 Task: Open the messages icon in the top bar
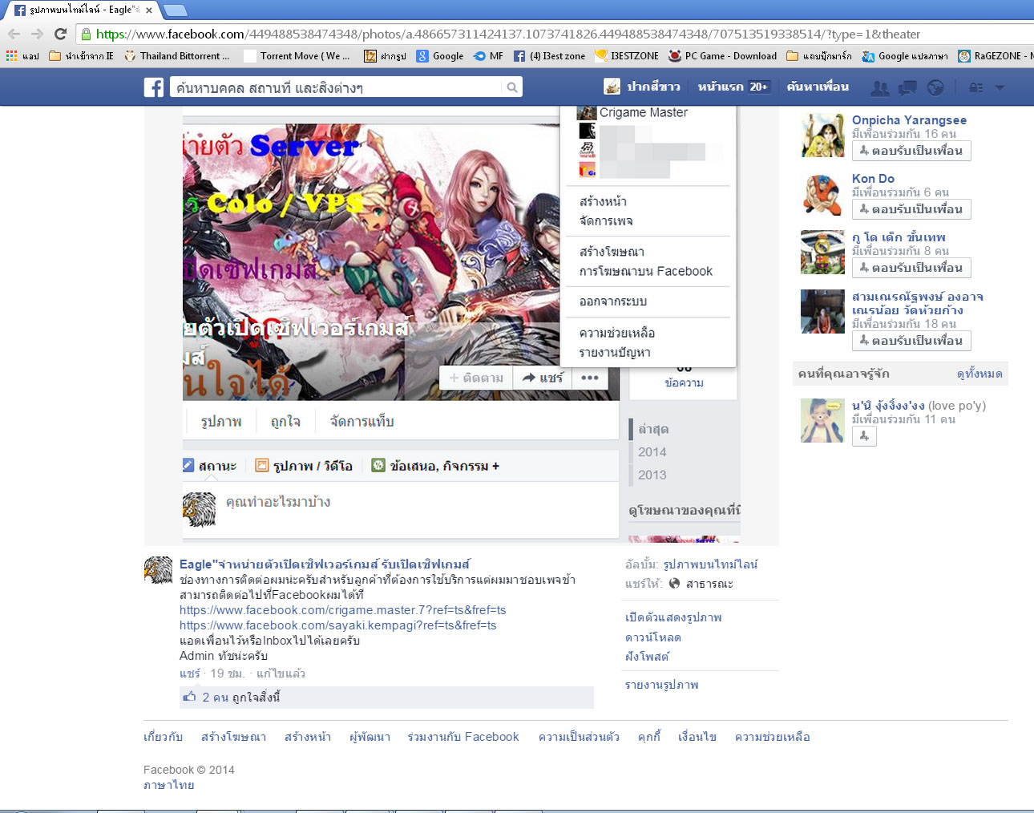click(x=907, y=87)
